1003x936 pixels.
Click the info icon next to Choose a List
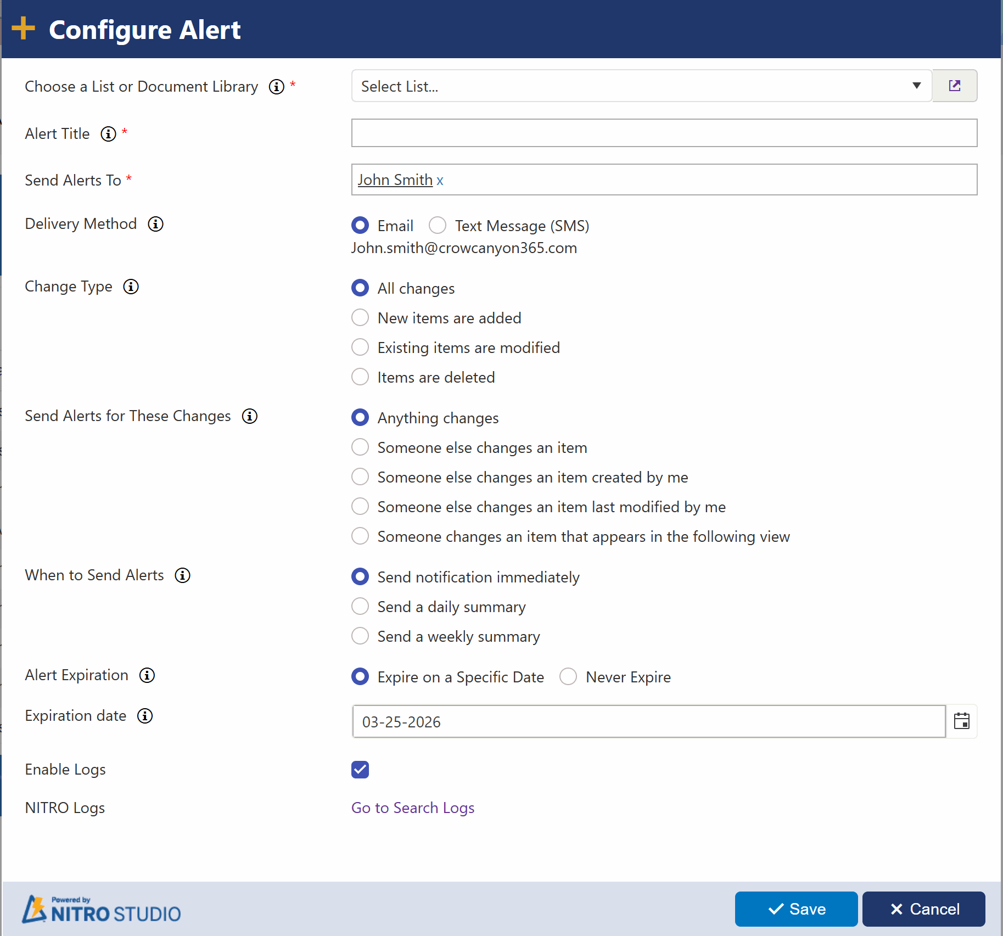pyautogui.click(x=276, y=87)
